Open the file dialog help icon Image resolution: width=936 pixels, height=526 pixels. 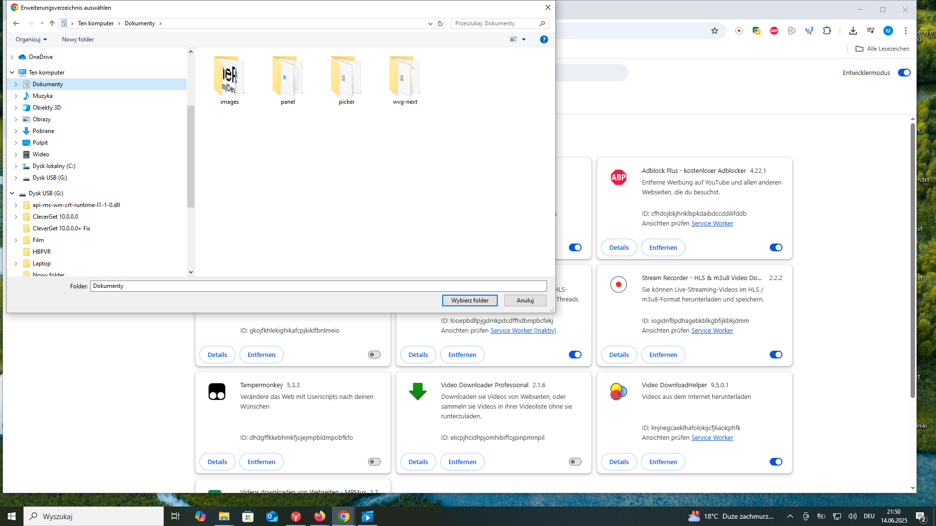[x=544, y=39]
